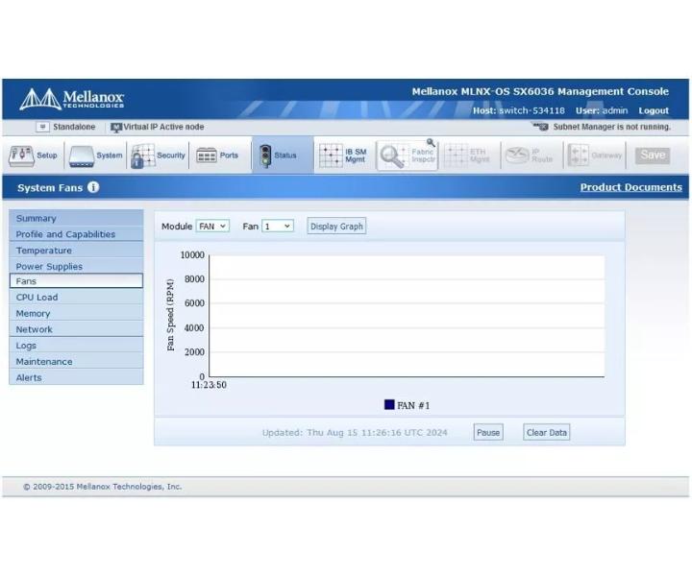This screenshot has width=692, height=576.
Task: Click the Logout link
Action: [x=654, y=110]
